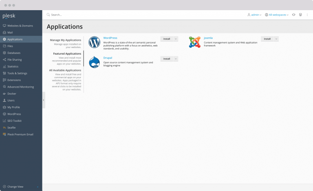Click the Plesk logo
Screen dimensions: 313x191
(x=9, y=16)
